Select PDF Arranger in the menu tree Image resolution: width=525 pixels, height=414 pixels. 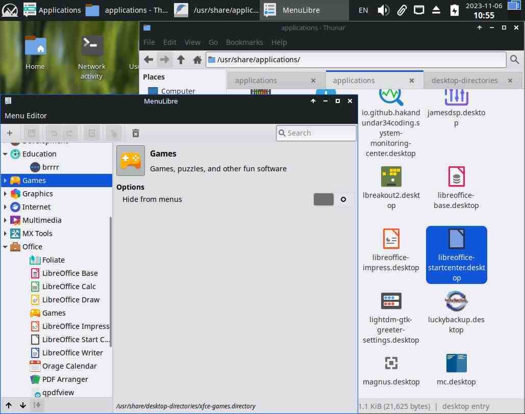[65, 379]
